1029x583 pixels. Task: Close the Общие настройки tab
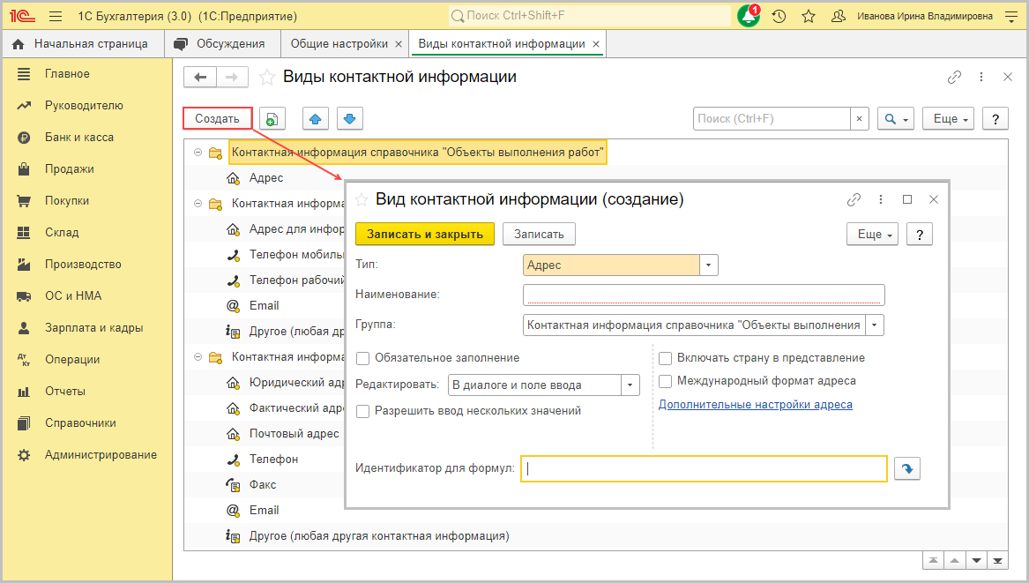[399, 44]
